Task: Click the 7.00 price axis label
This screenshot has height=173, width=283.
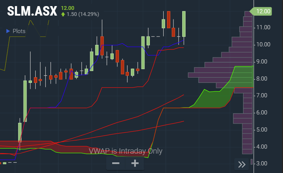Action: pos(262,95)
